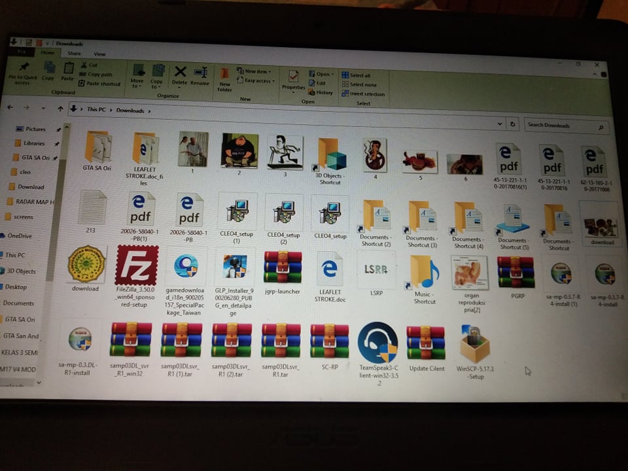The width and height of the screenshot is (628, 471).
Task: Select image thumbnail named 2
Action: [x=239, y=150]
